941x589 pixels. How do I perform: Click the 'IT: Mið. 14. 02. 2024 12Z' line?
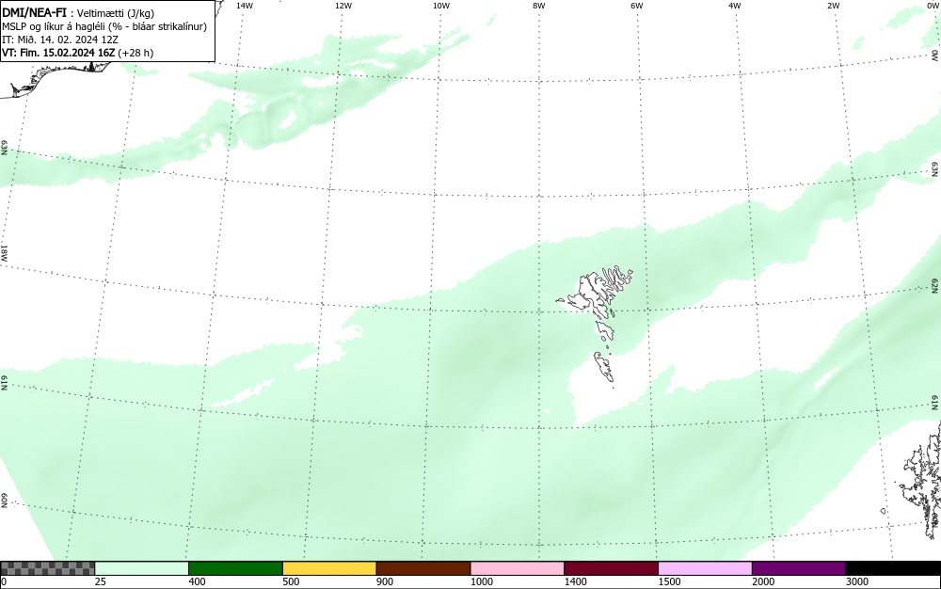[x=60, y=40]
